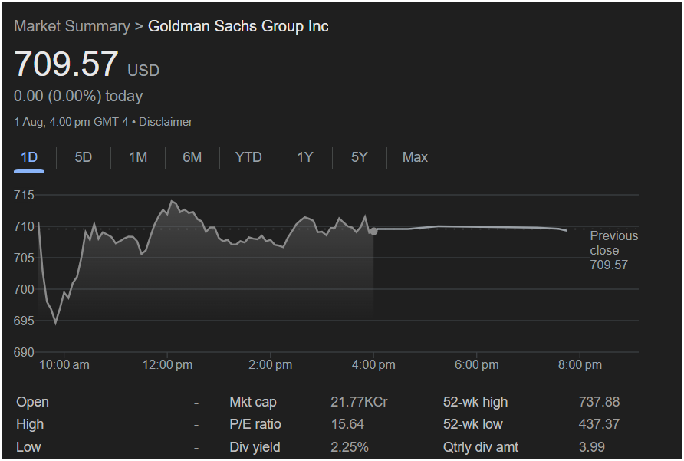This screenshot has height=461, width=684.
Task: Click the 'Previous close 709.57' chart label
Action: click(613, 250)
